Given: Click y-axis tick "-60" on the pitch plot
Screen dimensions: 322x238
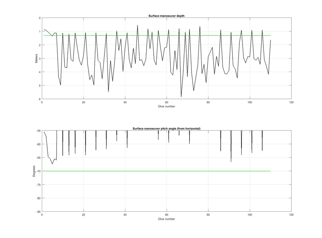Looking at the screenshot, I should pos(38,144).
